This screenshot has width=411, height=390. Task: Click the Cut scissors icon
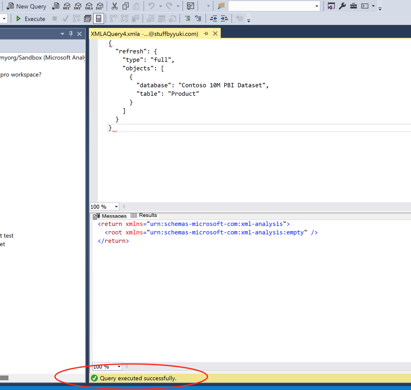point(115,6)
